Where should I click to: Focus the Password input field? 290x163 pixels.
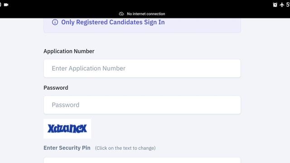coord(142,105)
